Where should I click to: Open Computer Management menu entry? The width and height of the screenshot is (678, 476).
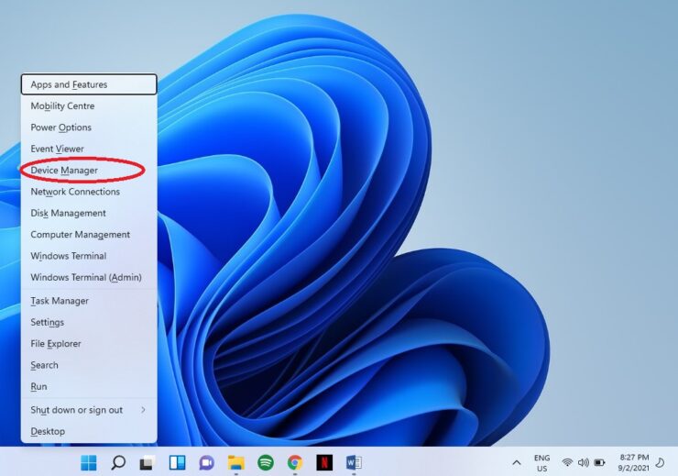(89, 235)
